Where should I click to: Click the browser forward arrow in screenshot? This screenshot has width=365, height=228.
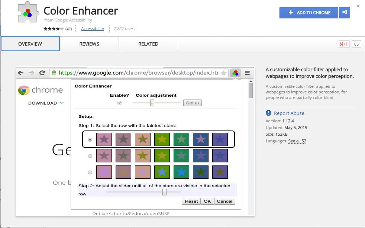[x=31, y=73]
